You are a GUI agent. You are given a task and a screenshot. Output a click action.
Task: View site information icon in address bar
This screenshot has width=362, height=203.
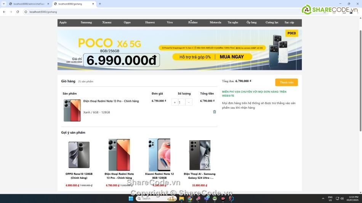pos(26,12)
